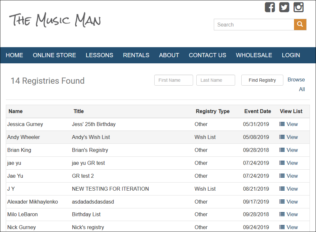Screen dimensions: 316x232
Task: Click The Music Man logo
Action: 55,20
